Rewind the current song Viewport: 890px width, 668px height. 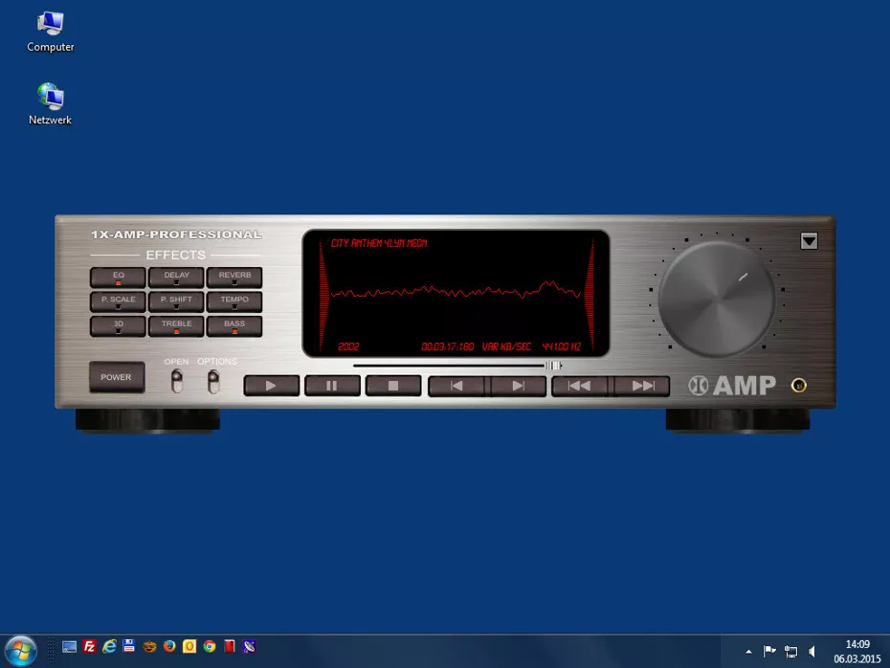click(579, 386)
